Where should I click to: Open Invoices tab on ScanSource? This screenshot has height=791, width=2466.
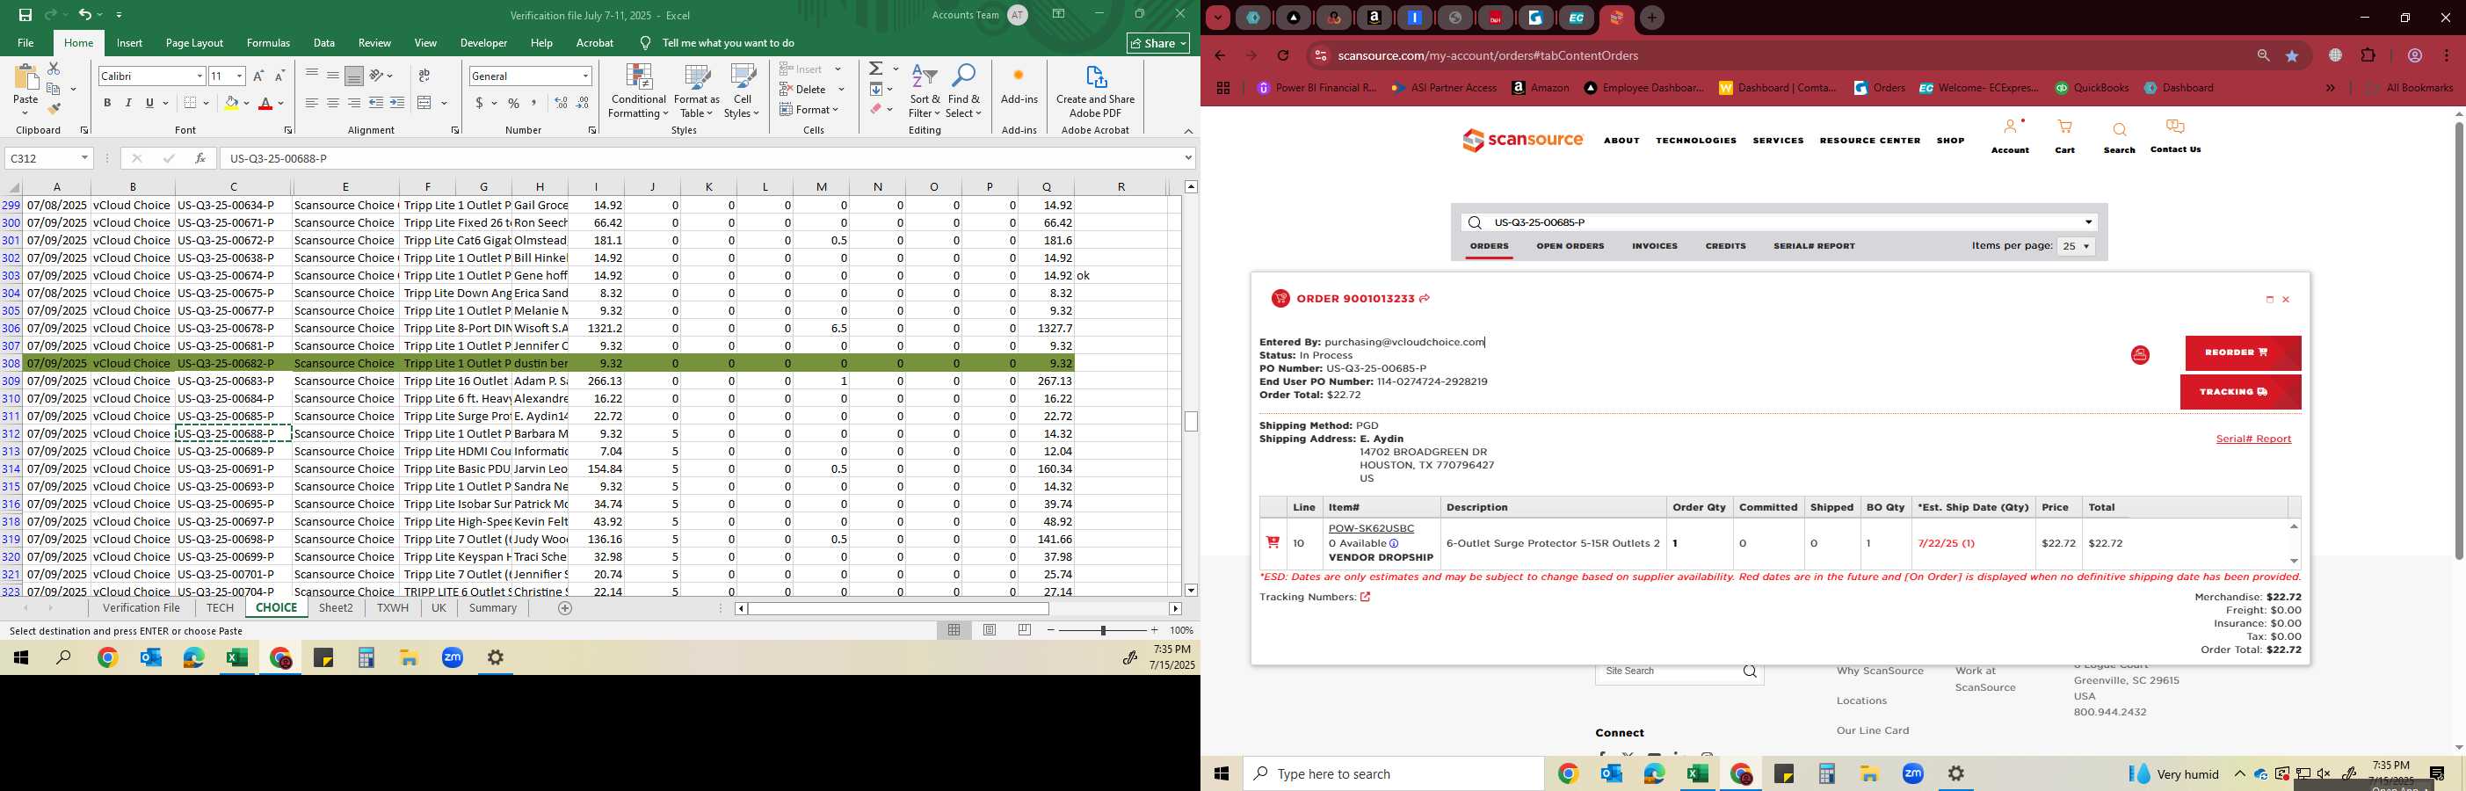(x=1654, y=246)
